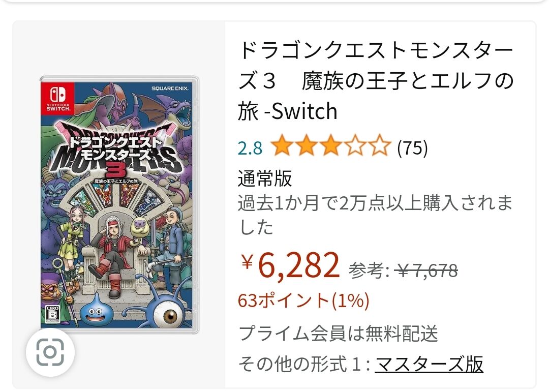Click the 63ポイント(1%) points text
This screenshot has width=549, height=391.
pyautogui.click(x=303, y=300)
